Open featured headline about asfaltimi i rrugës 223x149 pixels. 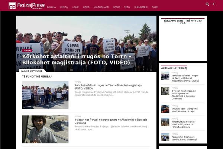tap(77, 60)
